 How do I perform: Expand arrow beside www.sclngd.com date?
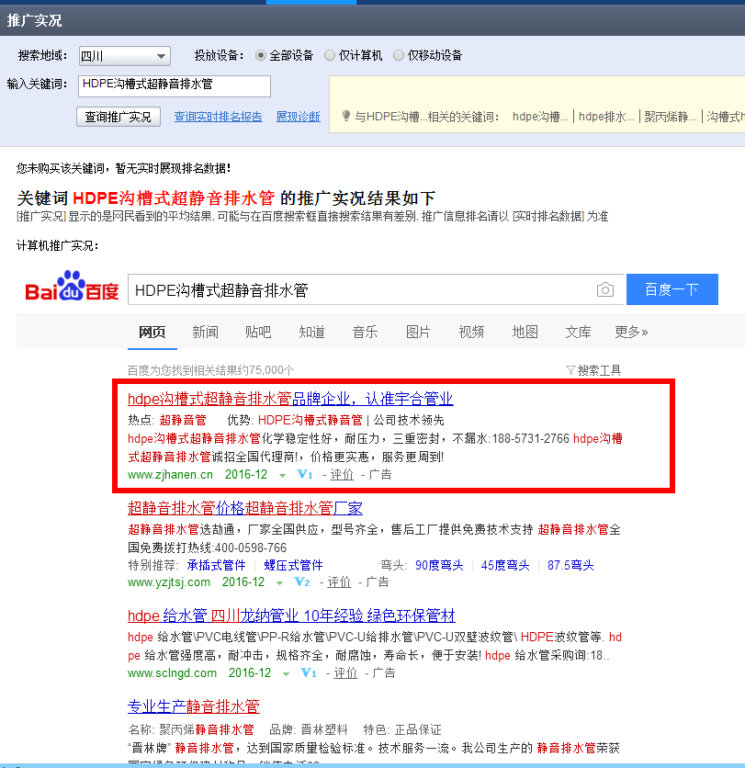pos(286,673)
